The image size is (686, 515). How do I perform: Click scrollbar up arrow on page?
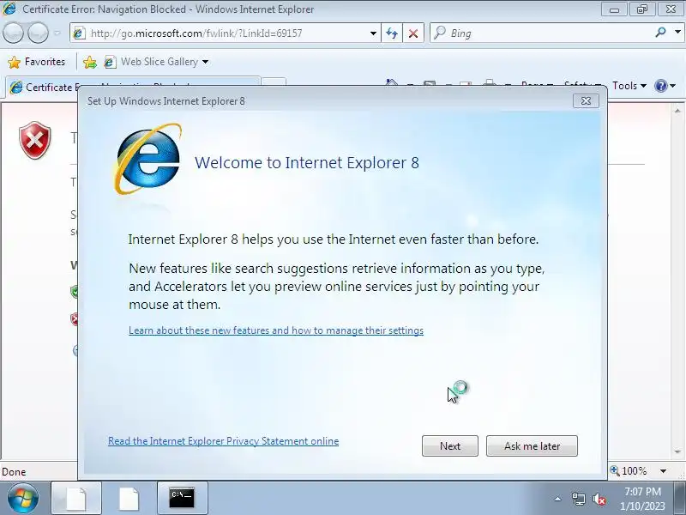click(x=677, y=111)
